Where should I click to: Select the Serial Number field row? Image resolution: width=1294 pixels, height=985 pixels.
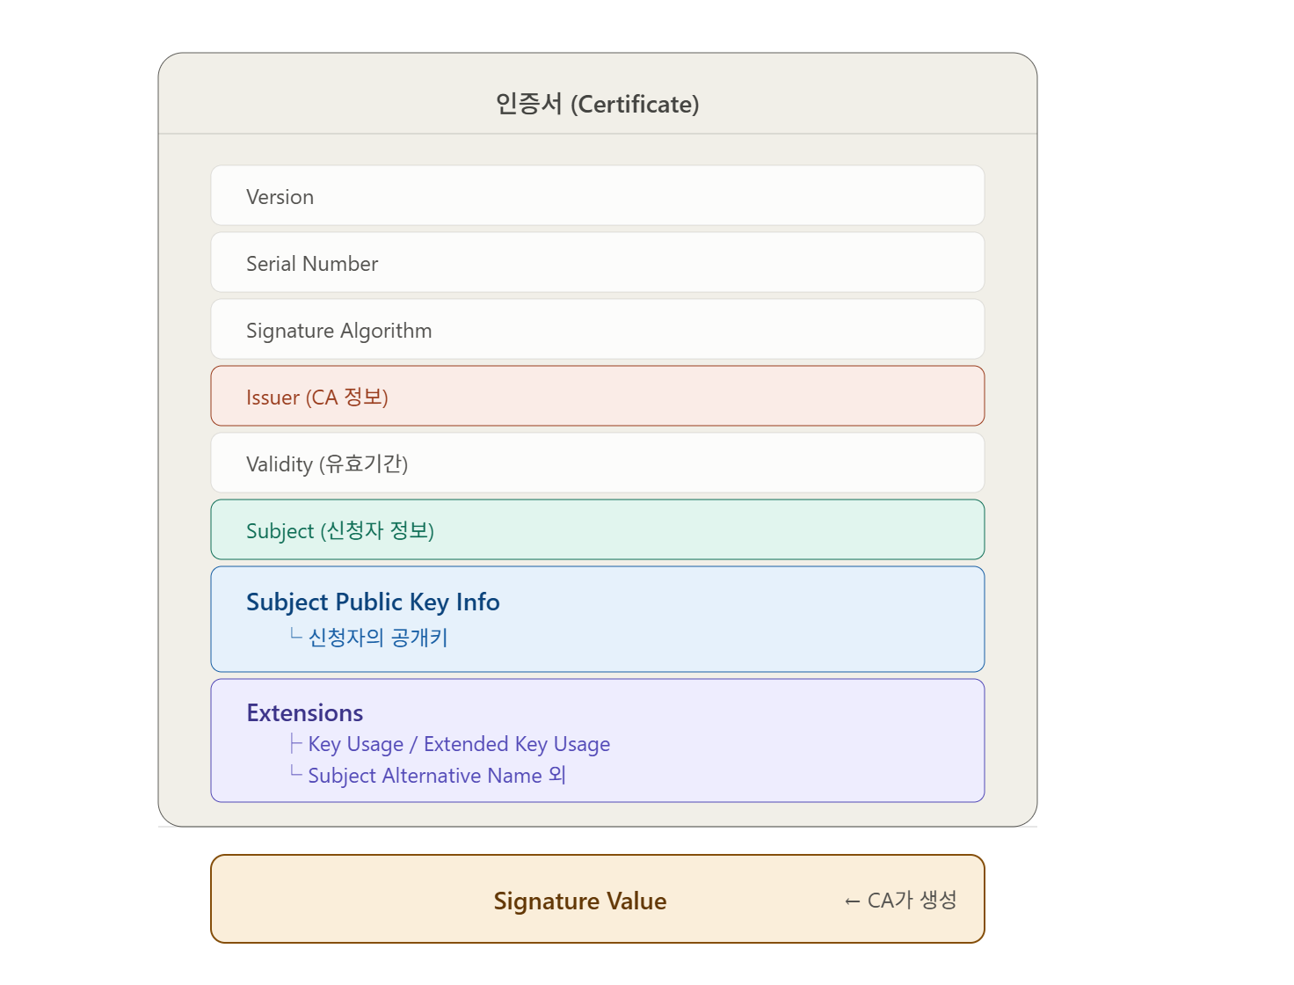coord(598,262)
